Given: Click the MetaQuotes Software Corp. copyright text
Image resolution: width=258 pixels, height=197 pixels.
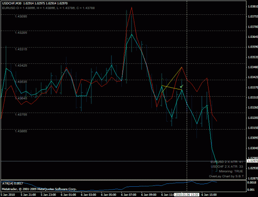Looking at the screenshot, I should pyautogui.click(x=39, y=189).
